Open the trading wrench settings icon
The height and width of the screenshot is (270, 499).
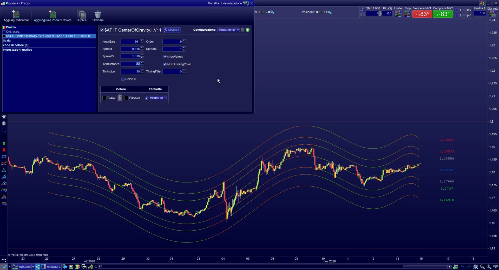pyautogui.click(x=363, y=10)
